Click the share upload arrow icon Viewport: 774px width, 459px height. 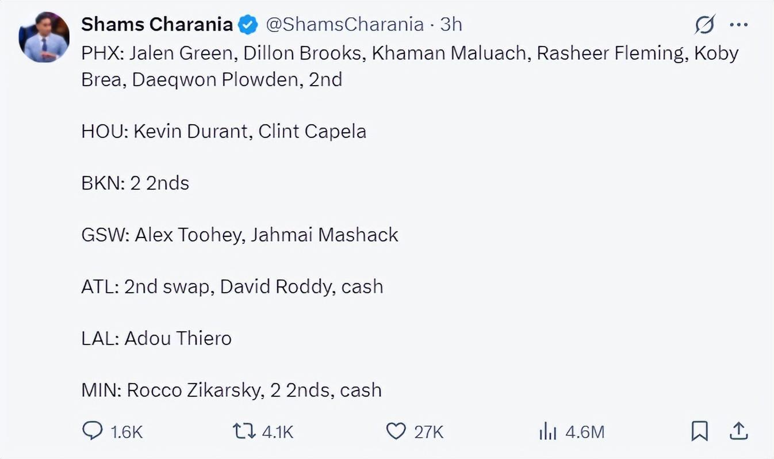(x=739, y=431)
